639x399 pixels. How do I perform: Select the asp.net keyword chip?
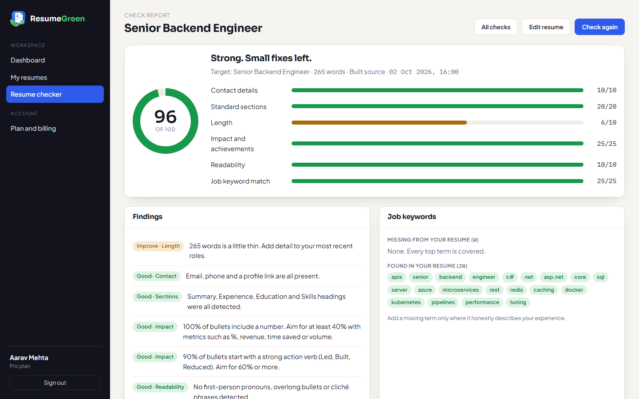(x=553, y=277)
